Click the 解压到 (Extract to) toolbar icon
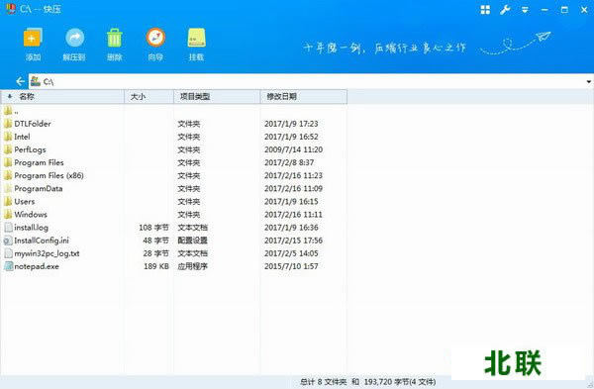Viewport: 594px width, 389px height. [74, 38]
